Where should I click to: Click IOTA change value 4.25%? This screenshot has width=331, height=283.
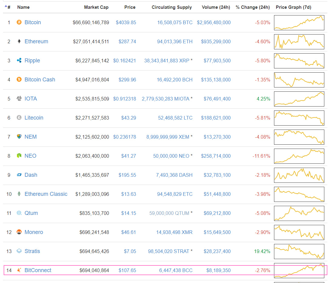point(263,99)
